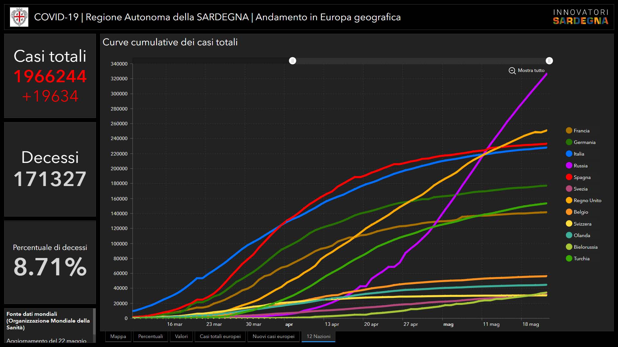Click the Sardegna region crest icon
Screen dimensions: 618x347
point(19,17)
